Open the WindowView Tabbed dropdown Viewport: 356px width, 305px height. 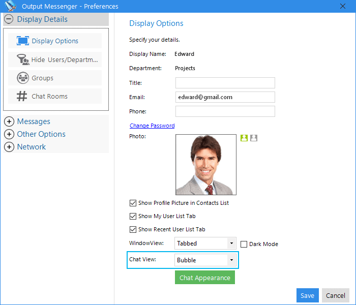click(205, 243)
